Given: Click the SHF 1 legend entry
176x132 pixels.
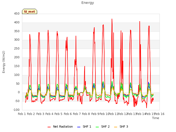Looking at the screenshot, I should point(84,127).
